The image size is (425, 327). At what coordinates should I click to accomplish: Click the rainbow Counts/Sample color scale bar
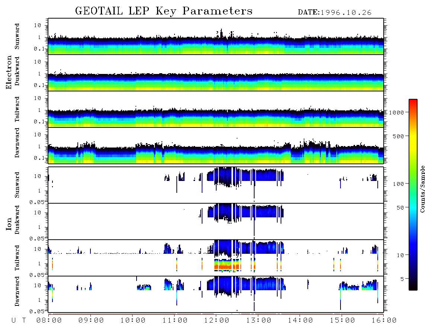point(413,195)
